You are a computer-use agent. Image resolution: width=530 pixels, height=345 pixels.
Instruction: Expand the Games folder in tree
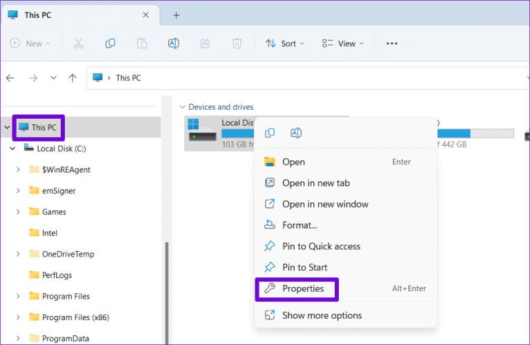coord(18,212)
